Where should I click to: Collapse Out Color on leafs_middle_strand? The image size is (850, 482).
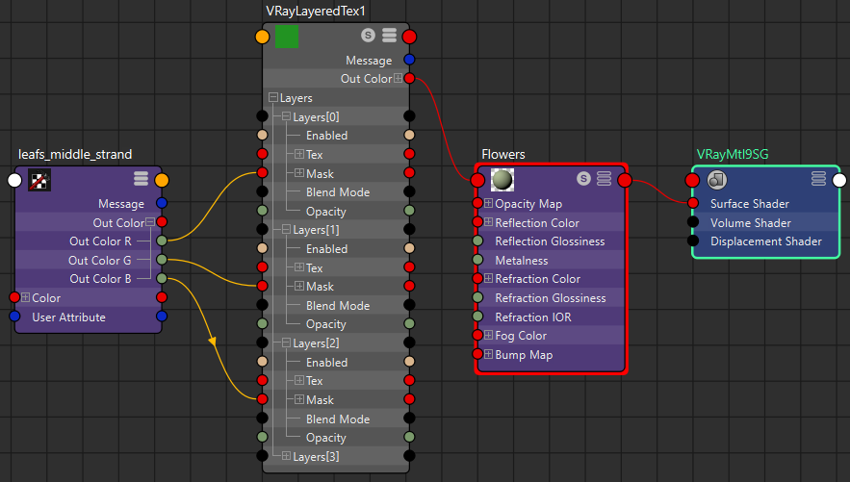[x=150, y=222]
